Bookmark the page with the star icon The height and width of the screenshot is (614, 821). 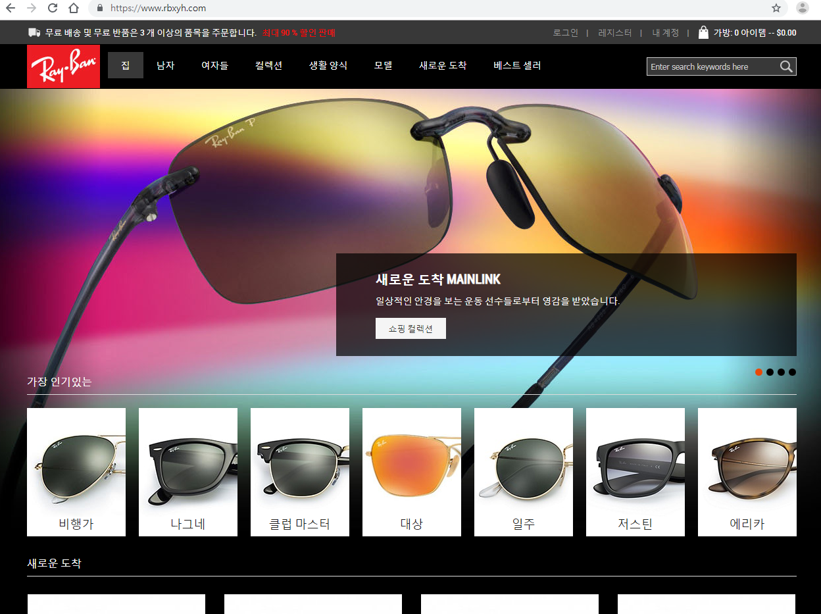tap(776, 9)
